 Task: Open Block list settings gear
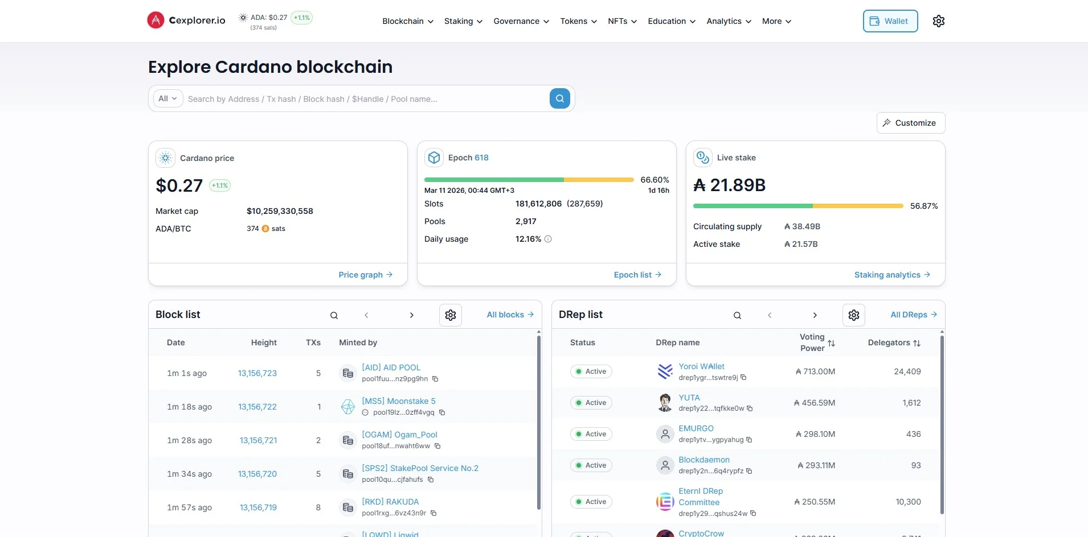click(451, 315)
